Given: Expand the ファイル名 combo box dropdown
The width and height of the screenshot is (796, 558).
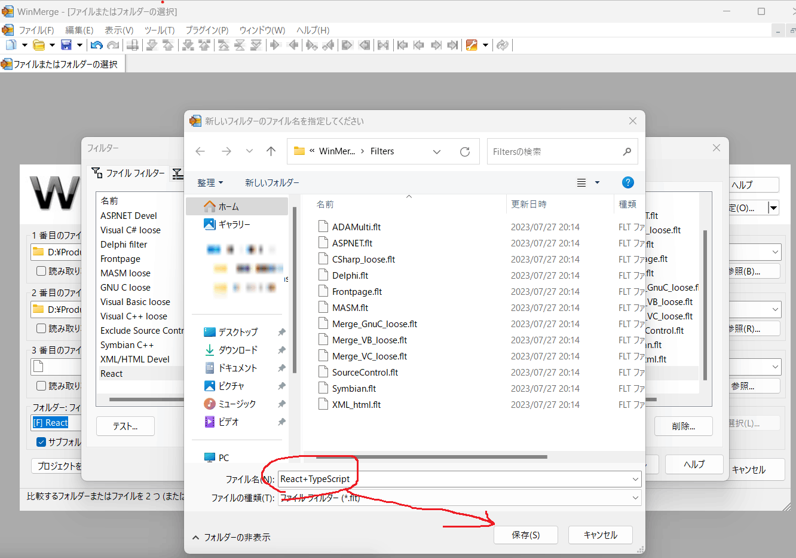Looking at the screenshot, I should coord(635,479).
